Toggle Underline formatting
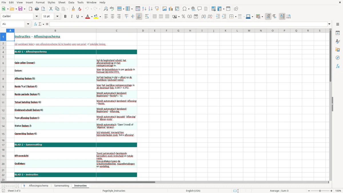Screen dimensions: 343x193 coord(78,17)
